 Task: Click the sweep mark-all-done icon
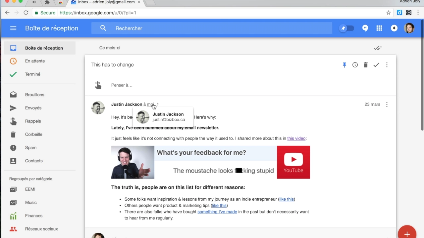point(378,48)
